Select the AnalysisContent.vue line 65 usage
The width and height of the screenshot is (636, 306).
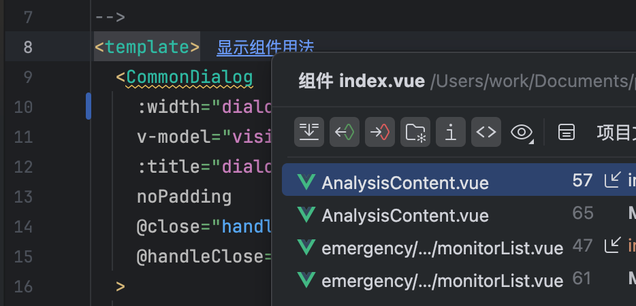click(x=405, y=216)
